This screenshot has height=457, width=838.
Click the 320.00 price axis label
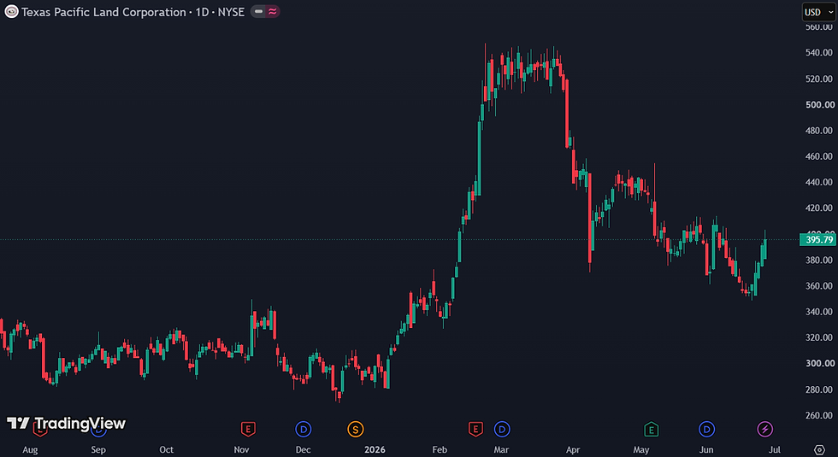pyautogui.click(x=819, y=337)
